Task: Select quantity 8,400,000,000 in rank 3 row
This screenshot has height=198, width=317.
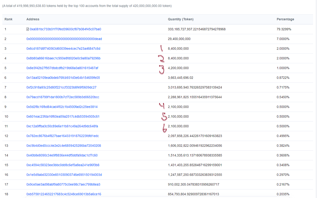Action: point(178,49)
